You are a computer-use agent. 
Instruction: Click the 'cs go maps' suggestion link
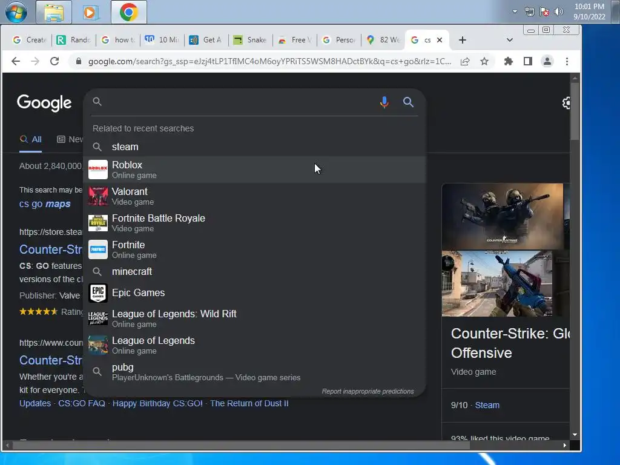click(x=45, y=203)
